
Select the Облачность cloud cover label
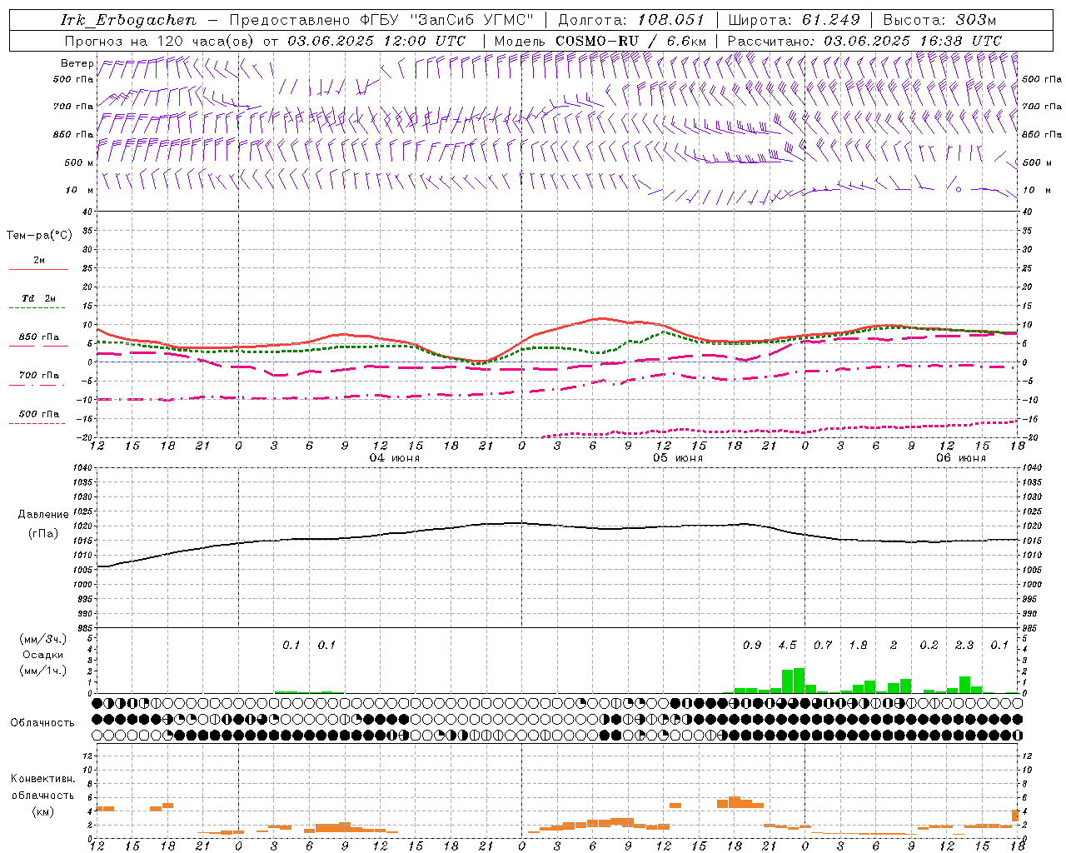(42, 723)
